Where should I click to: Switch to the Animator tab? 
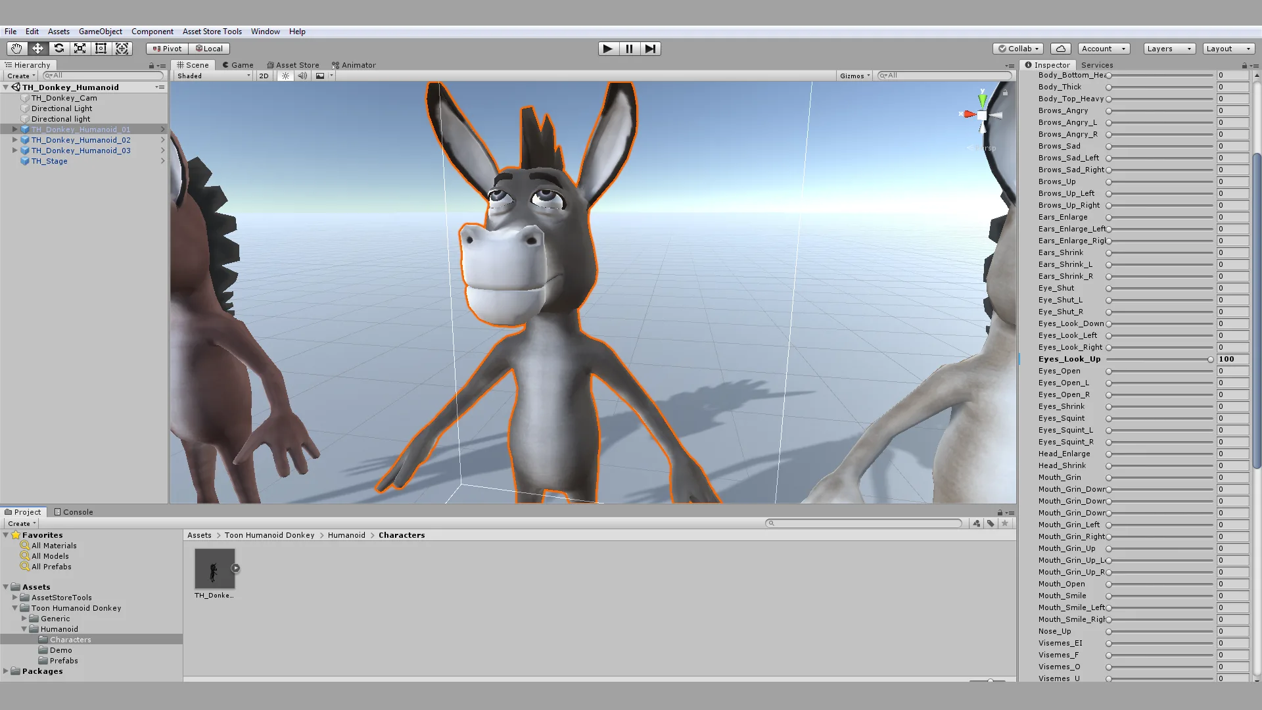[x=354, y=65]
